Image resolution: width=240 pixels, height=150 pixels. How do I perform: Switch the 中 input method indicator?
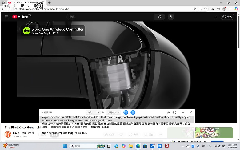203,146
